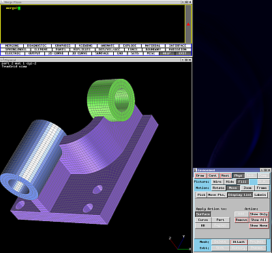
Task: Switch motion mode to Rotate
Action: pyautogui.click(x=218, y=188)
